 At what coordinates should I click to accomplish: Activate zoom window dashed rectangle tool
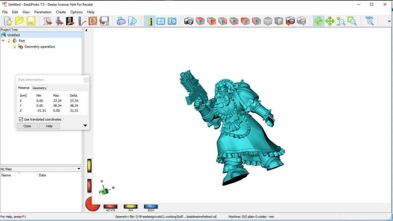coord(352,21)
